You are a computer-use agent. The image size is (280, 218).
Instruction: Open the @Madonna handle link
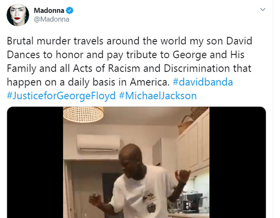click(52, 19)
